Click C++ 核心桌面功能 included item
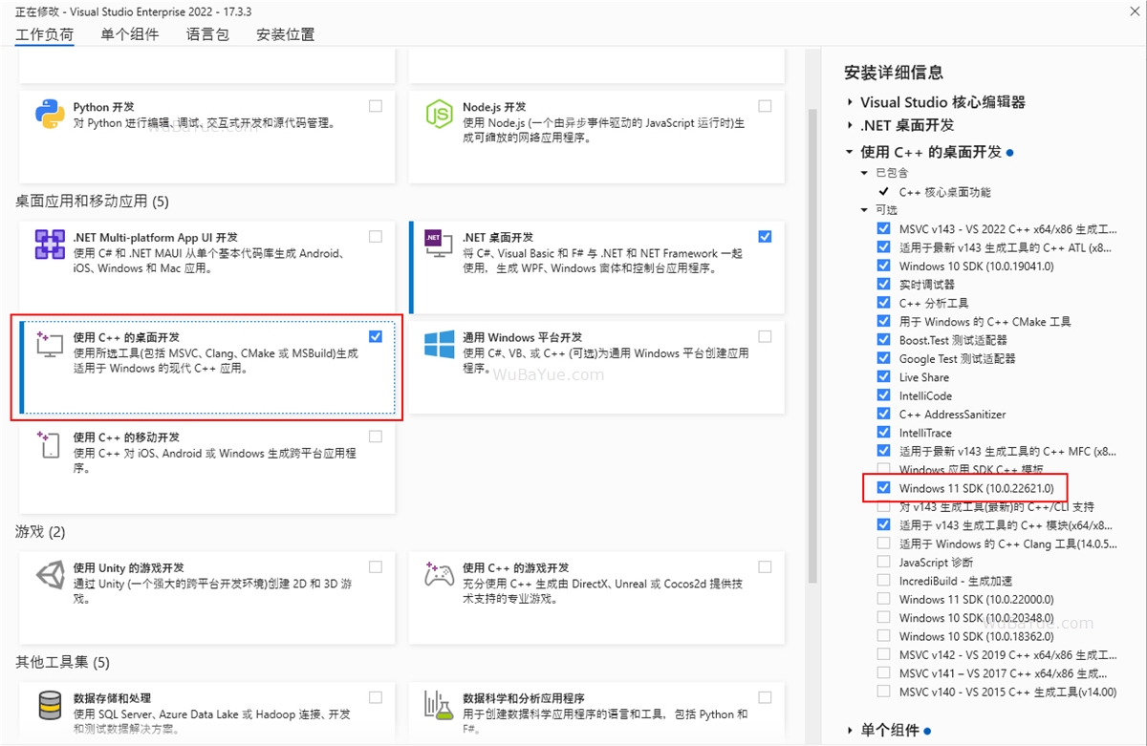The height and width of the screenshot is (746, 1147). pyautogui.click(x=944, y=192)
